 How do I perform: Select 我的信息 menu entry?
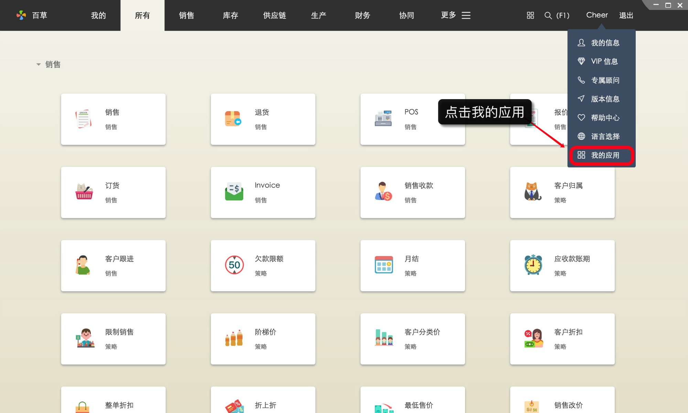[601, 43]
